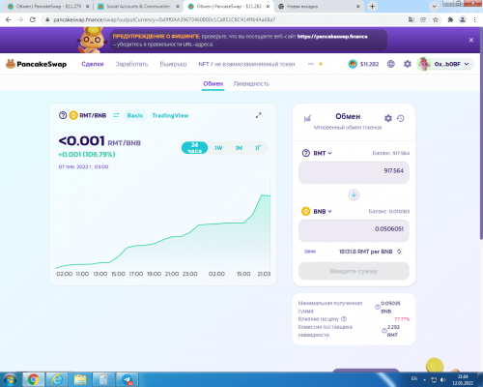Click the PancakeSwap logo
This screenshot has height=387, width=483.
coord(36,64)
